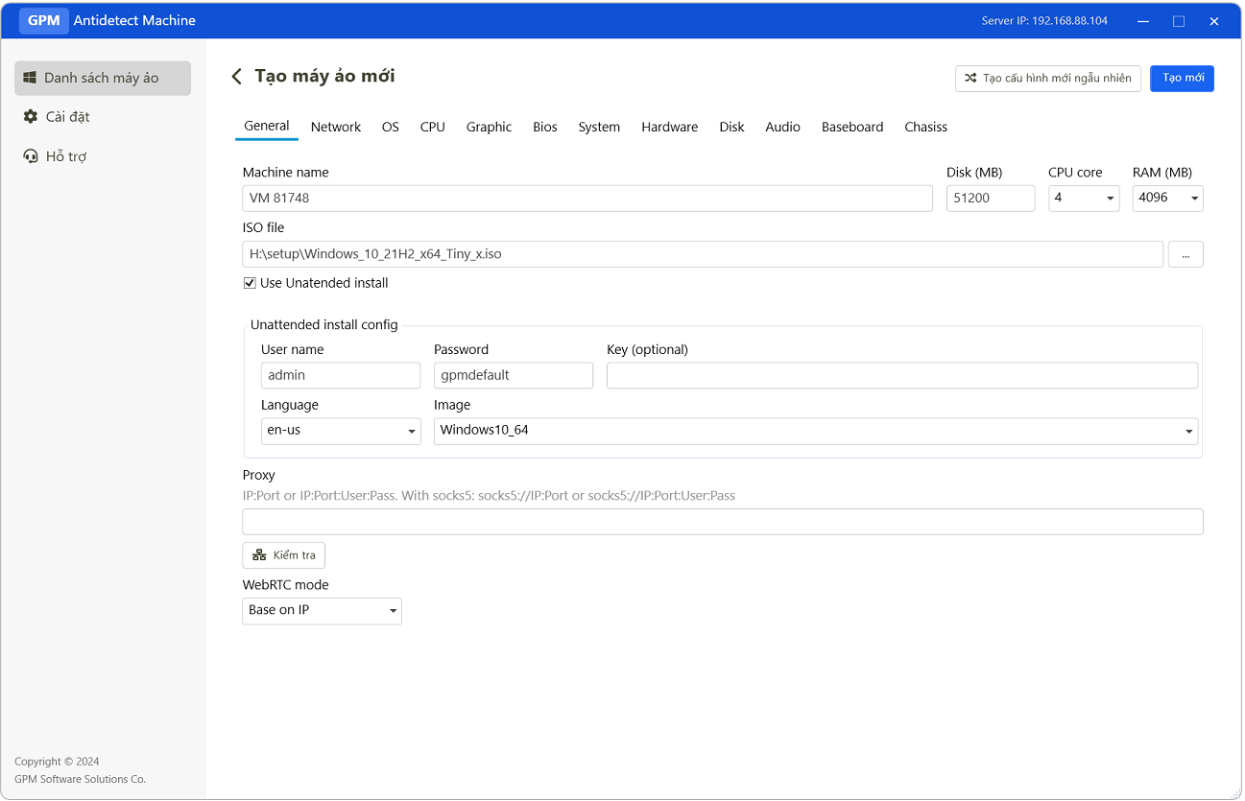Open WebRTC mode dropdown
This screenshot has height=801, width=1245.
click(x=322, y=611)
